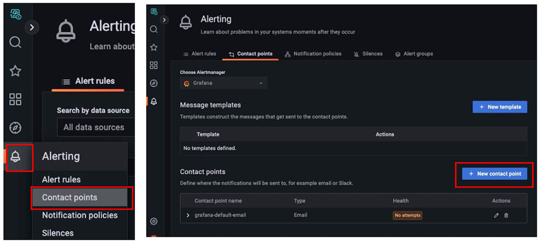Open search via magnifier icon in left zoomed panel
The height and width of the screenshot is (242, 539).
coord(16,42)
